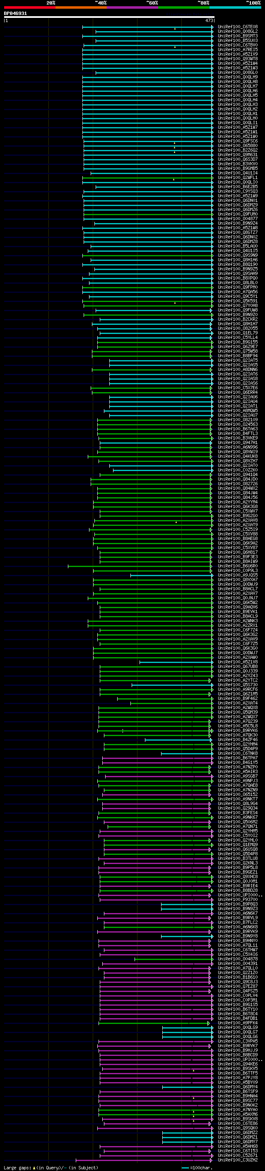The height and width of the screenshot is (1171, 265).
Task: Select the UniRef100_A7NYA0 entry
Action: pyautogui.click(x=238, y=1110)
